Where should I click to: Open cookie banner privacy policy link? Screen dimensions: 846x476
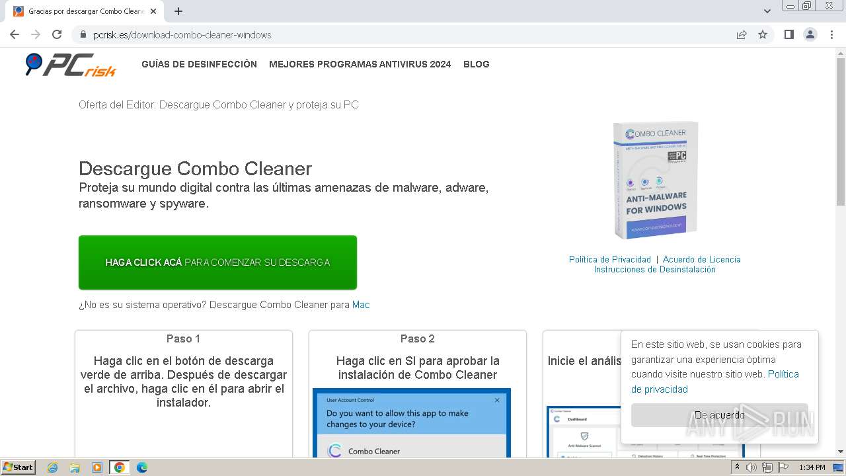click(715, 381)
